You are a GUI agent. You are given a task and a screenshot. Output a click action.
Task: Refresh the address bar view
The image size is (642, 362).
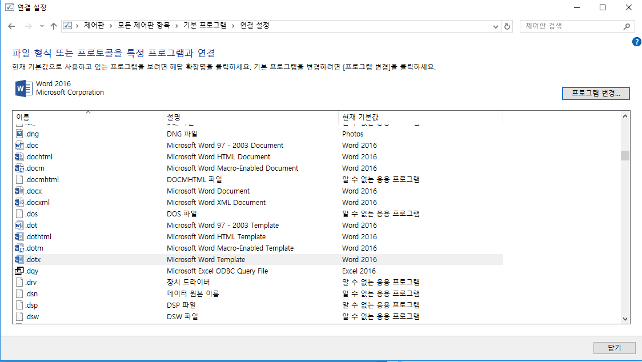point(507,26)
